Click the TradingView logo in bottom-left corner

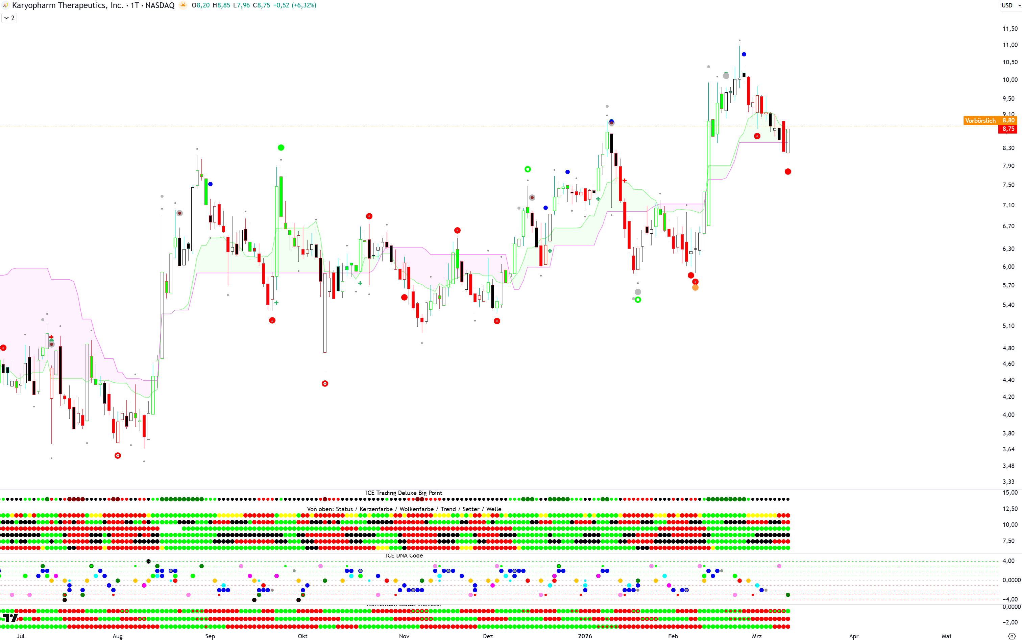9,618
